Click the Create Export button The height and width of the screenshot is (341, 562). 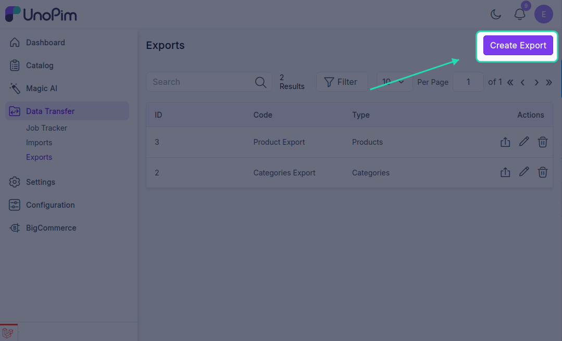point(518,45)
